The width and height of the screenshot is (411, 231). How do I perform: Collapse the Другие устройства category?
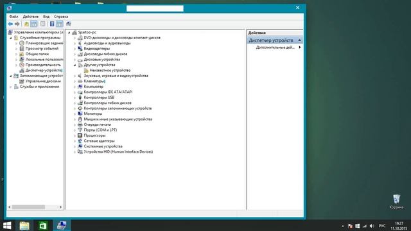coord(74,65)
